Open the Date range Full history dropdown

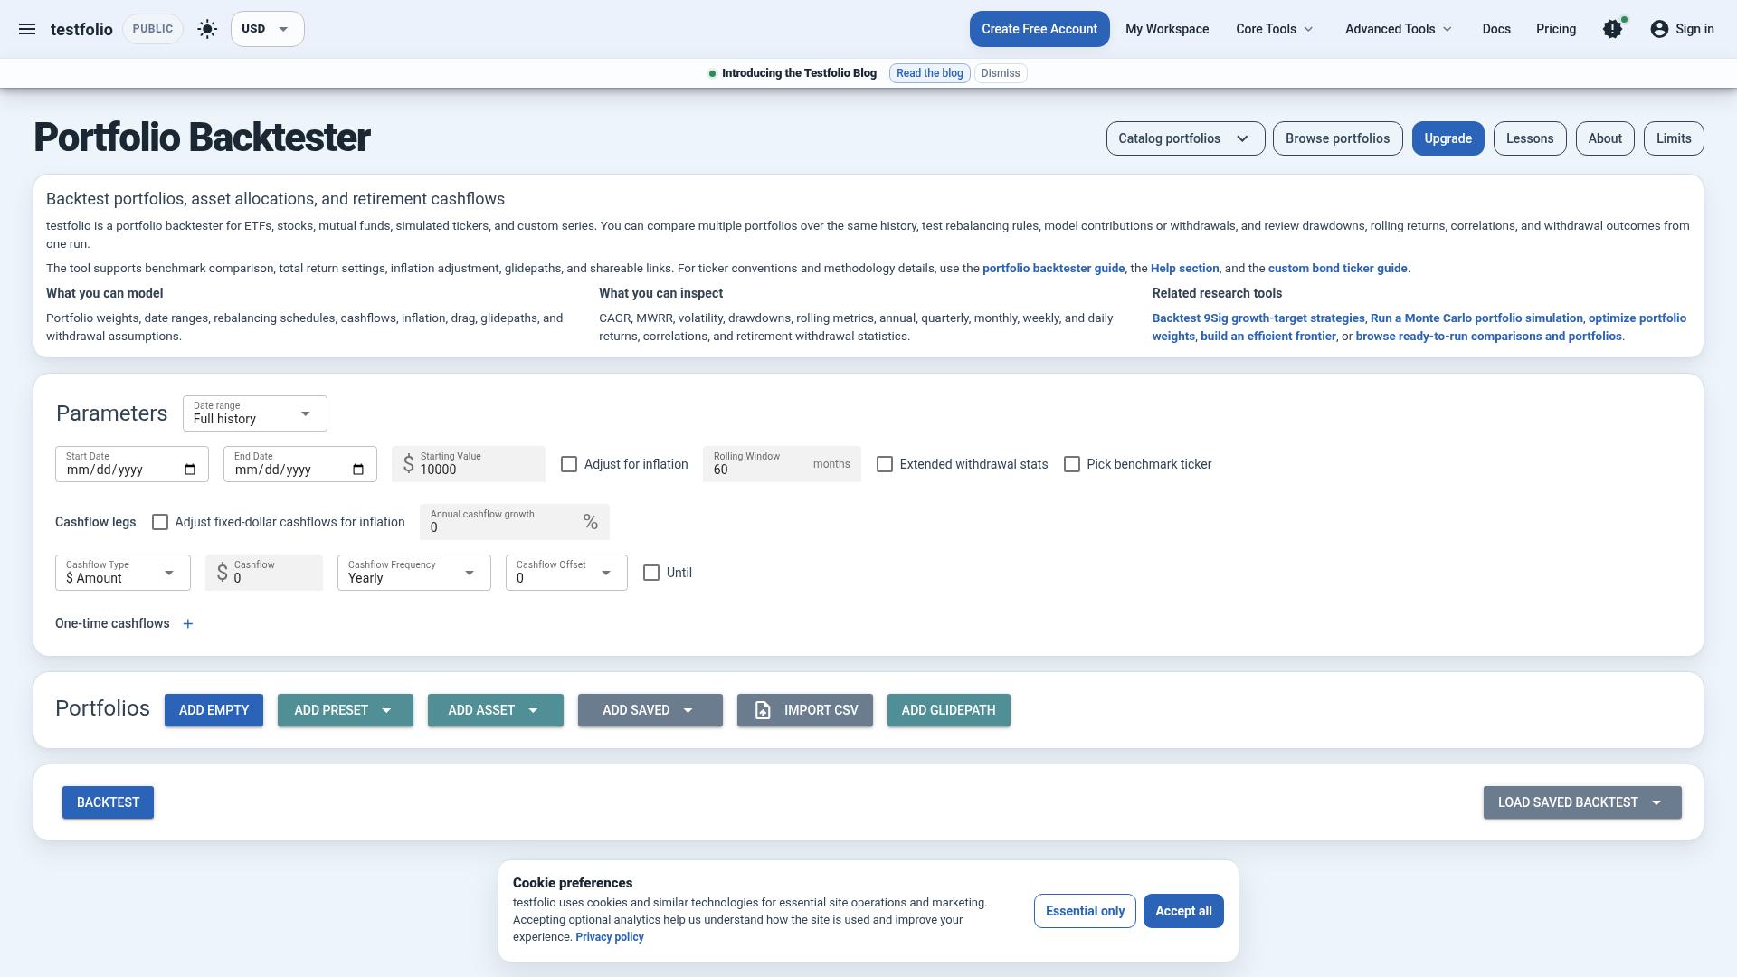coord(254,413)
